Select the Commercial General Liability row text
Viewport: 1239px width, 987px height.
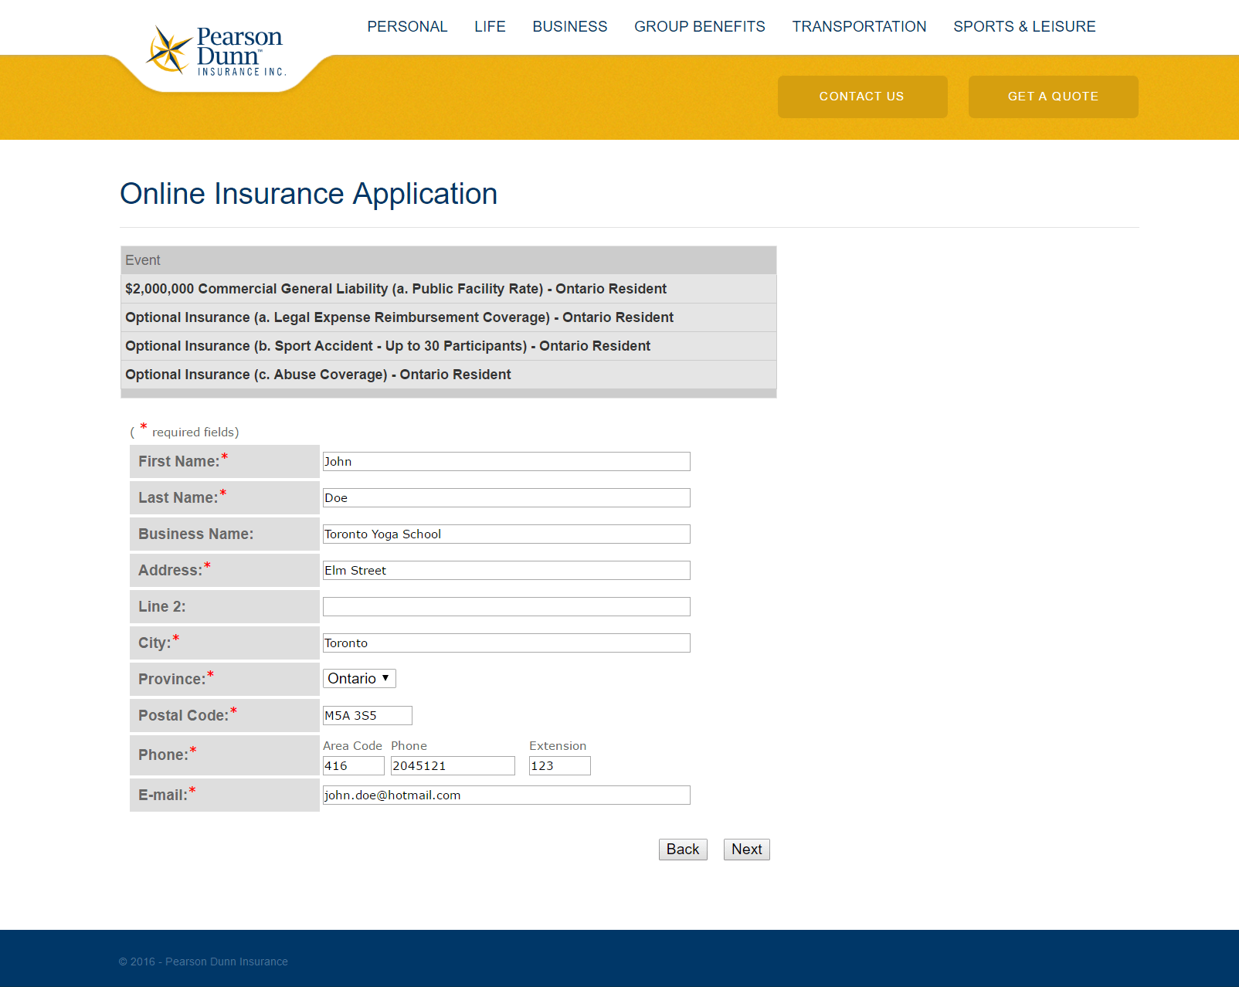(395, 289)
